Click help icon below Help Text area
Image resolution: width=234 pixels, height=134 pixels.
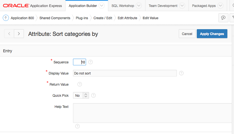click(x=77, y=126)
